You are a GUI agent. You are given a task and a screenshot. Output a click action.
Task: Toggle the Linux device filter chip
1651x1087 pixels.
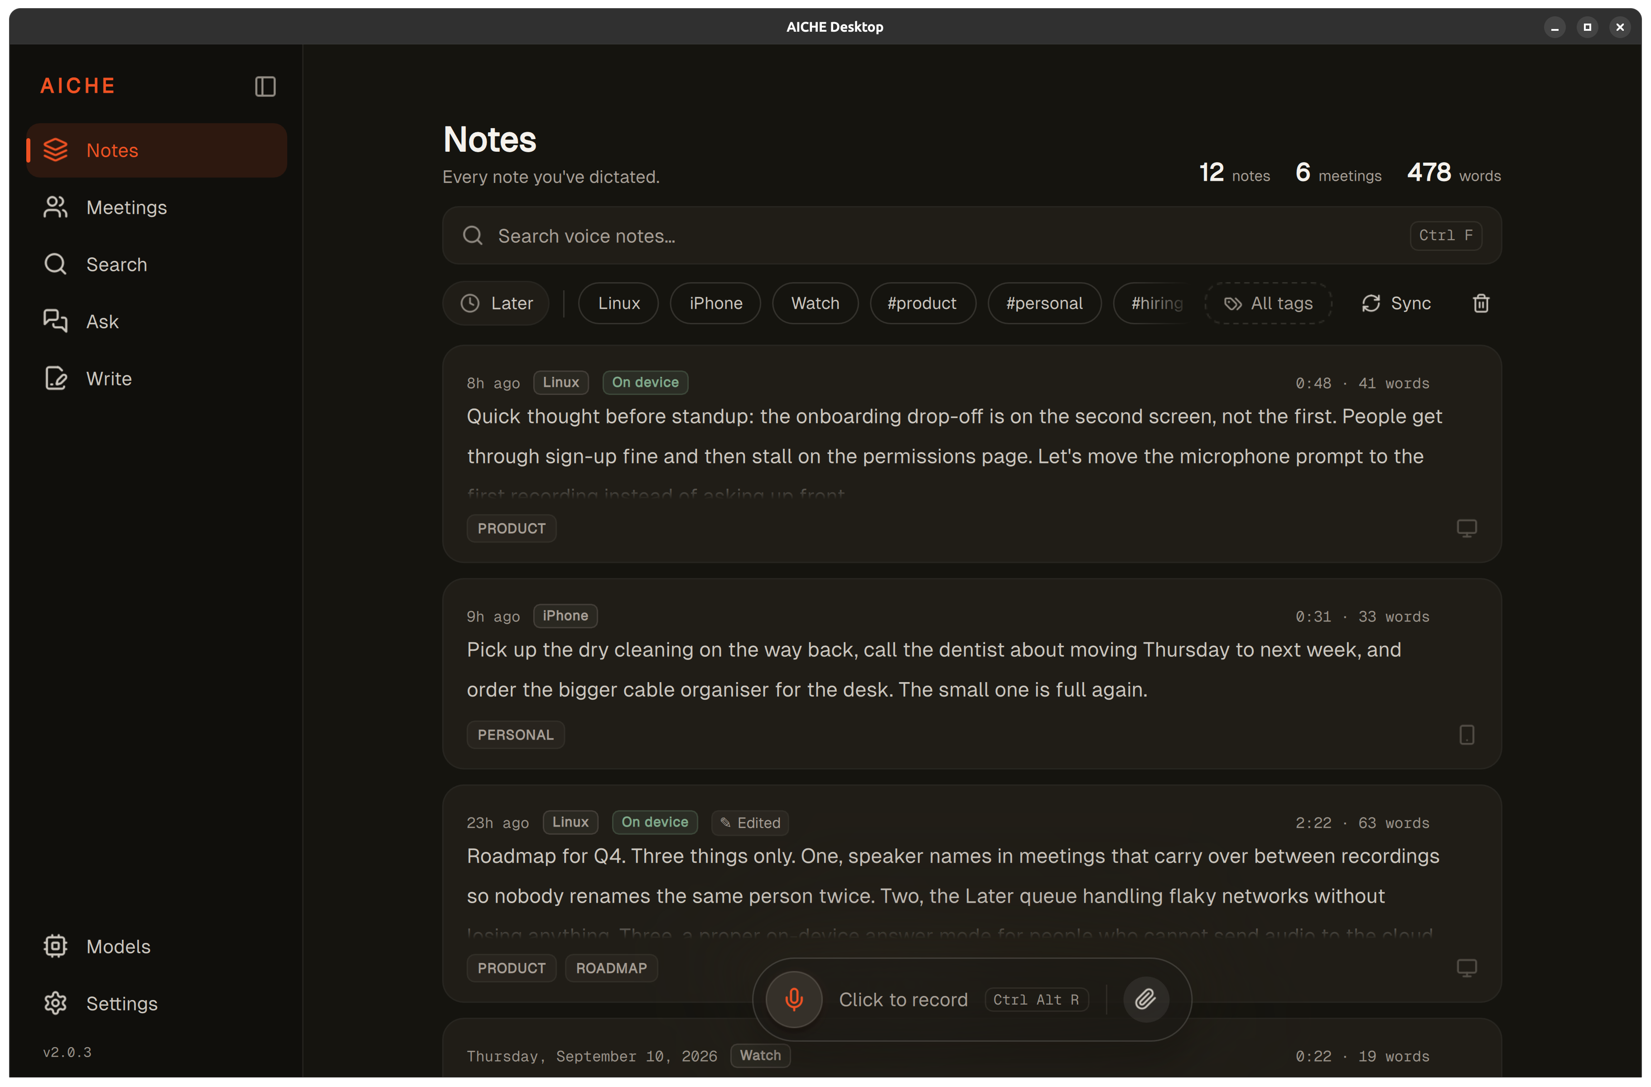(618, 303)
